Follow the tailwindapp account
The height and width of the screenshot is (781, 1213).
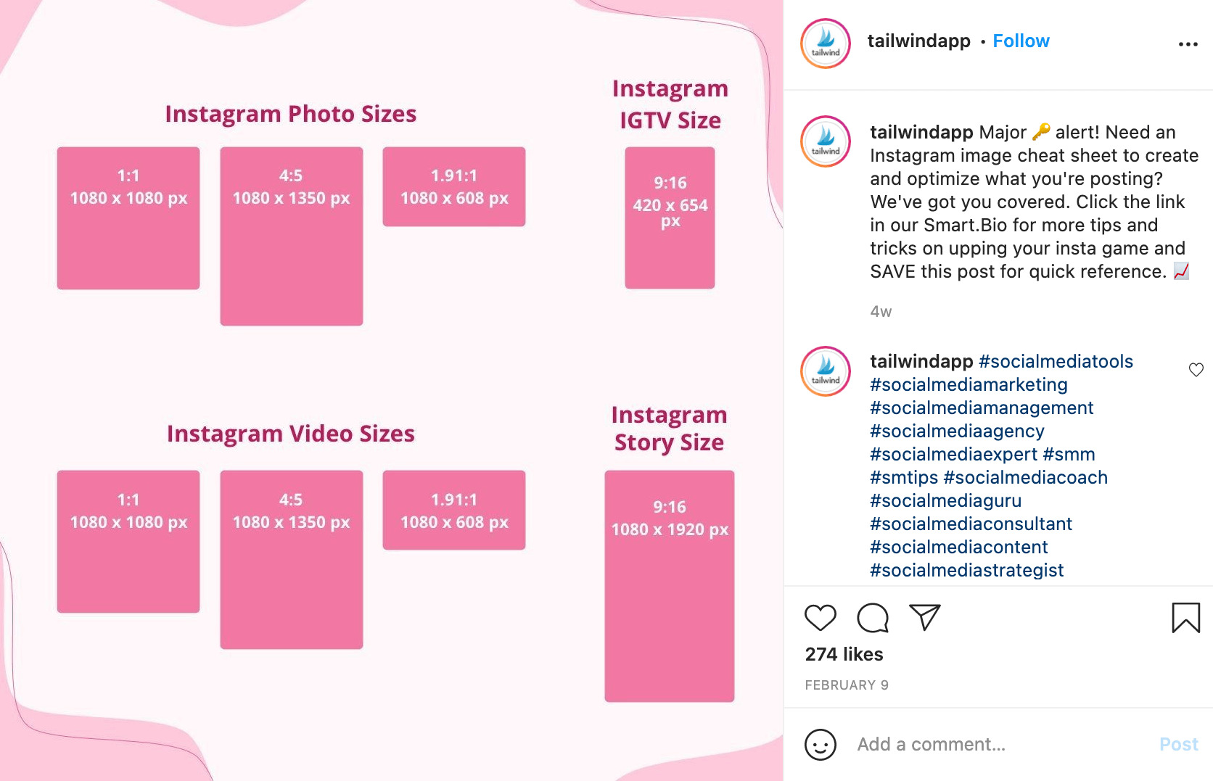(1021, 41)
